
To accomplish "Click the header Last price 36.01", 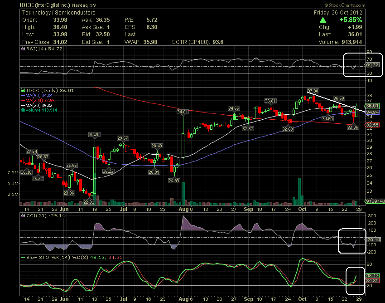I will coord(355,34).
